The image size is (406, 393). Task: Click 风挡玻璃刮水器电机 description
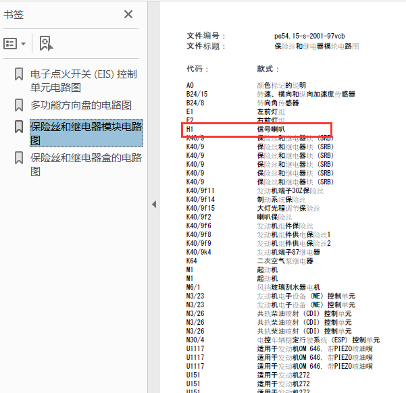tap(288, 288)
